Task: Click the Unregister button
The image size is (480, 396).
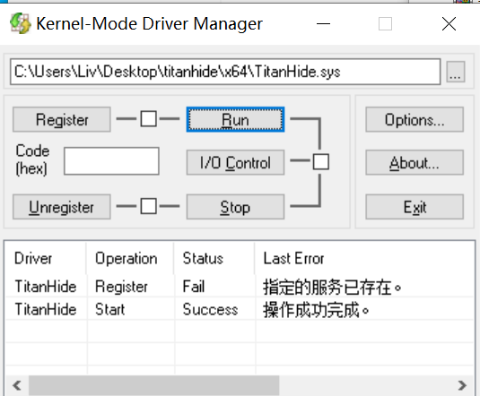Action: tap(62, 207)
